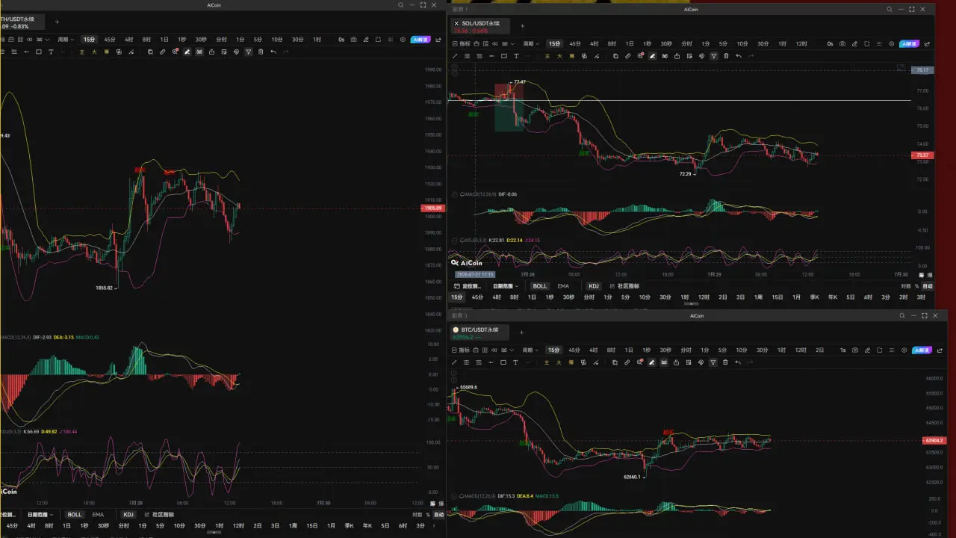Toggle 自动 auto scale in ETH window
This screenshot has height=538, width=956.
(x=438, y=514)
